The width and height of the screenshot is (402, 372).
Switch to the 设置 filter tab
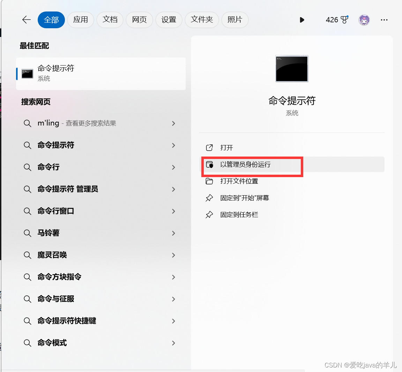[x=169, y=20]
